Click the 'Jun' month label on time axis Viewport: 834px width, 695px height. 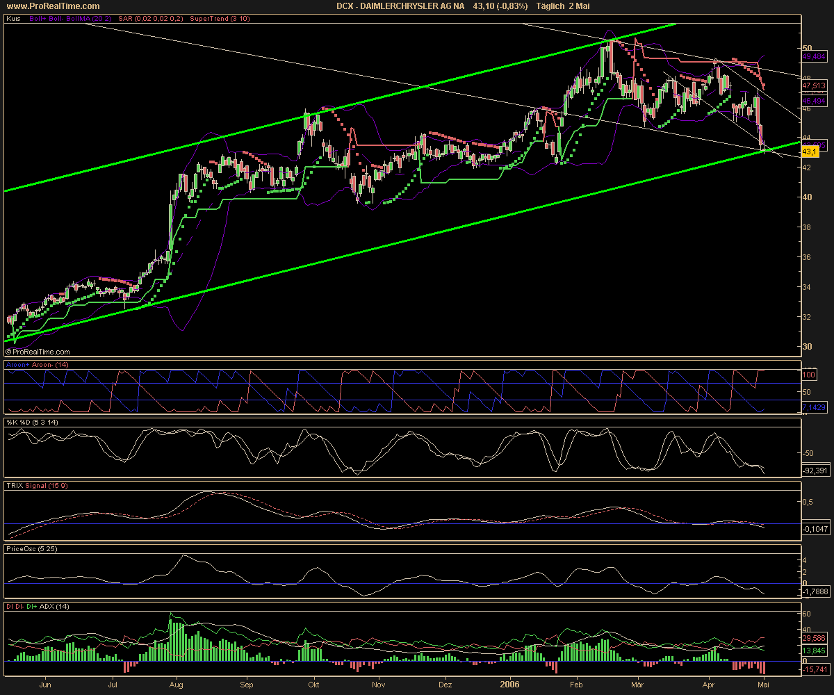pyautogui.click(x=45, y=685)
